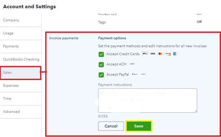This screenshot has width=221, height=137.
Task: Cancel the invoice payment changes
Action: tap(111, 126)
